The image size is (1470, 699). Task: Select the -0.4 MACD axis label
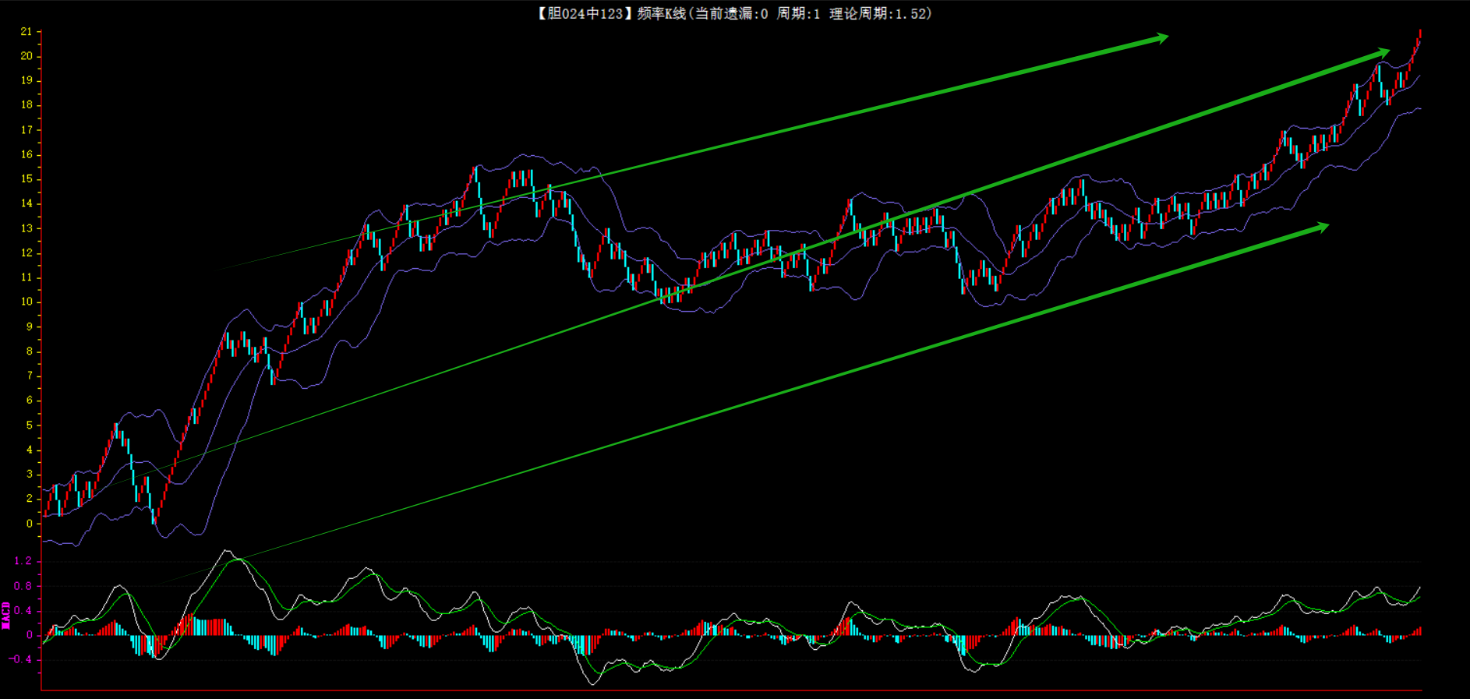coord(21,659)
